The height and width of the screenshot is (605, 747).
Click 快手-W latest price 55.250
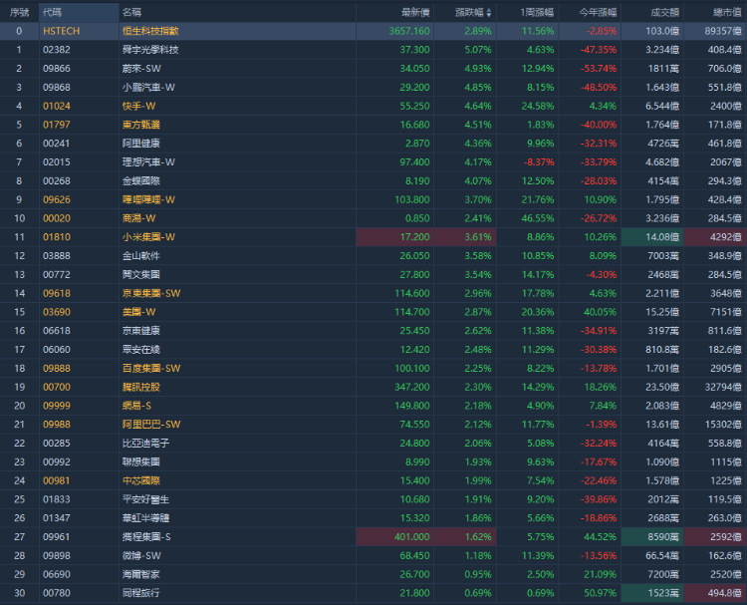[414, 106]
